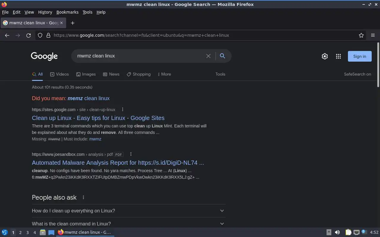This screenshot has width=380, height=237.
Task: Open the Edit menu
Action: [x=17, y=12]
